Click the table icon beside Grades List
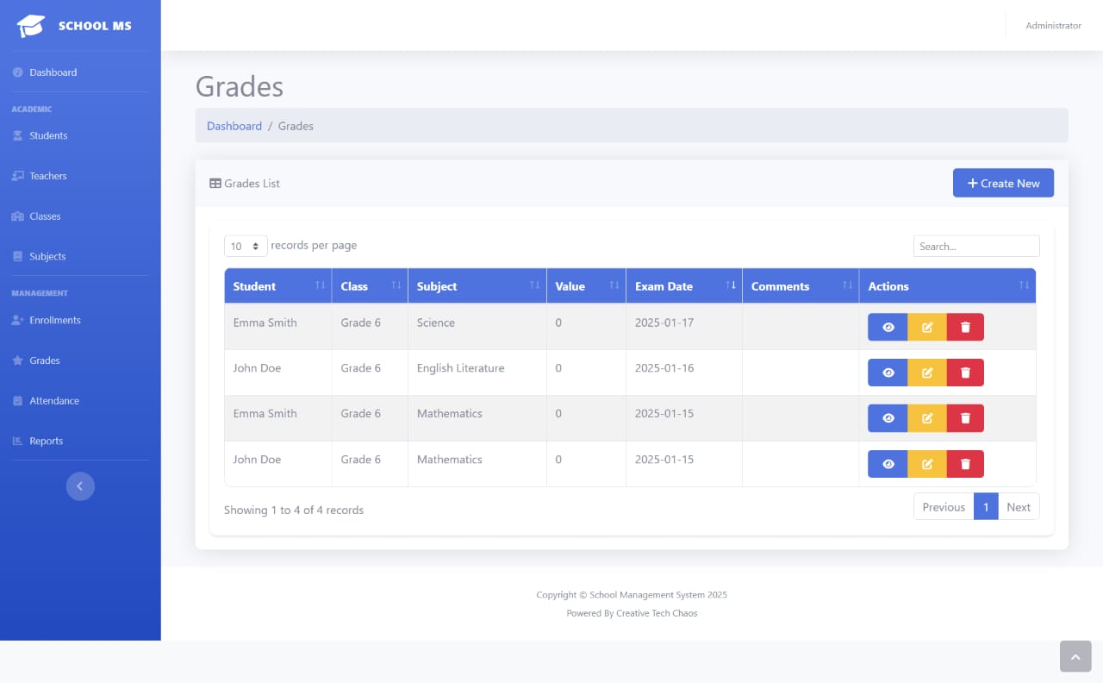Screen dimensions: 1103x683 pyautogui.click(x=215, y=184)
